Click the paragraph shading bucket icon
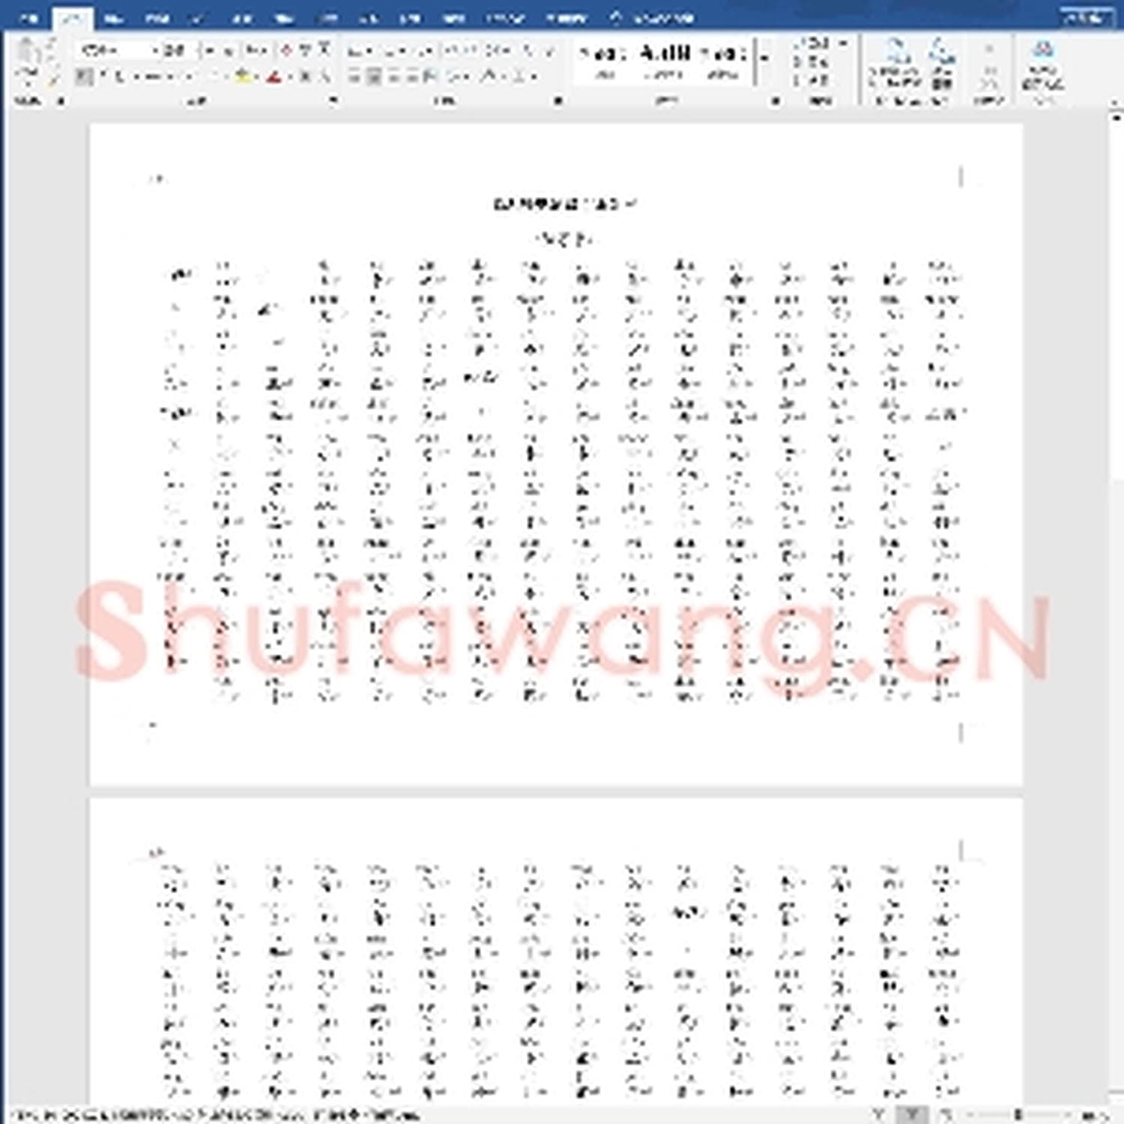 [489, 76]
